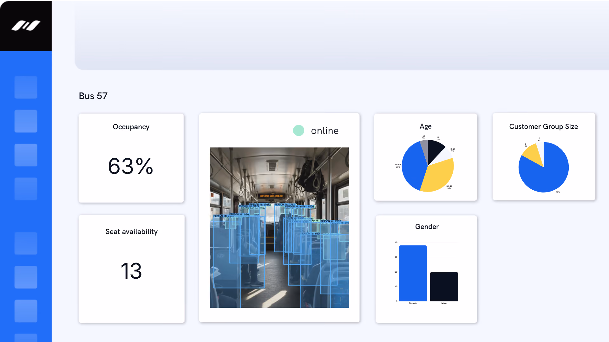The width and height of the screenshot is (609, 342).
Task: Click the "30-44 35%" pie label
Action: [x=449, y=187]
